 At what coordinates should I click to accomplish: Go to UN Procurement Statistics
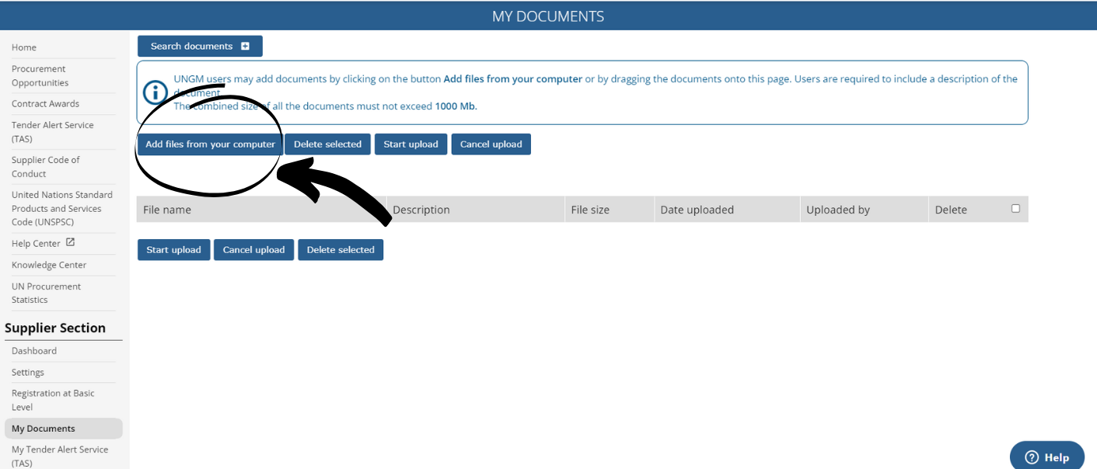(x=46, y=293)
